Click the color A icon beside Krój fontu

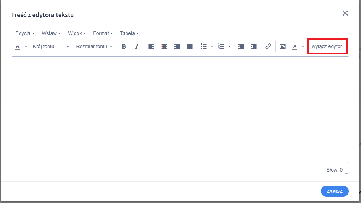17,47
